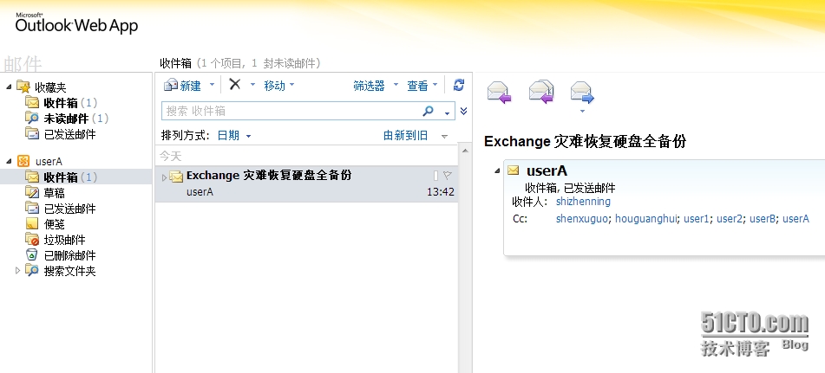Screen dimensions: 825x373
Task: Open the 新建 dropdown arrow
Action: tap(212, 85)
